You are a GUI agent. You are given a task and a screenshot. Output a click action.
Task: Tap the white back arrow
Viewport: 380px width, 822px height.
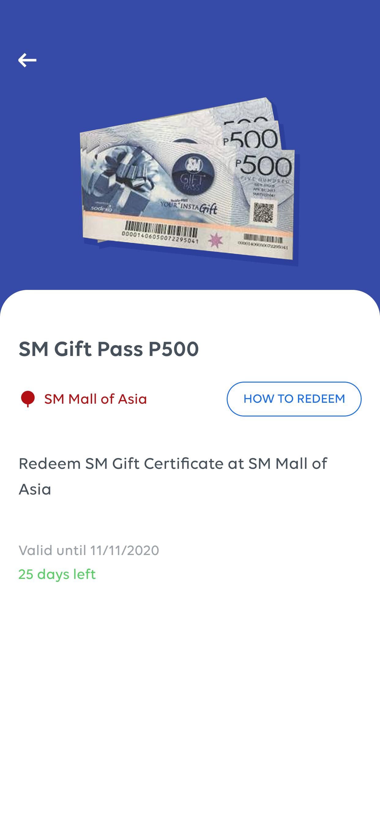(x=27, y=60)
